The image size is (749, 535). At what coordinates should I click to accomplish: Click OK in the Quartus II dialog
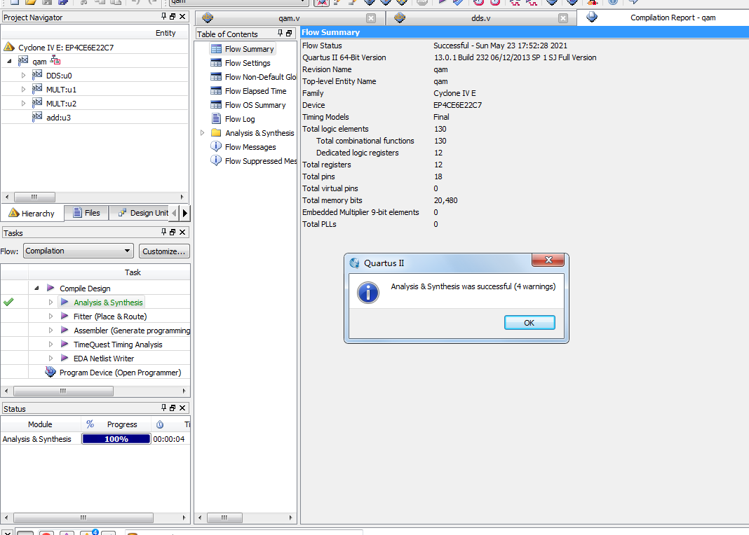pos(529,323)
